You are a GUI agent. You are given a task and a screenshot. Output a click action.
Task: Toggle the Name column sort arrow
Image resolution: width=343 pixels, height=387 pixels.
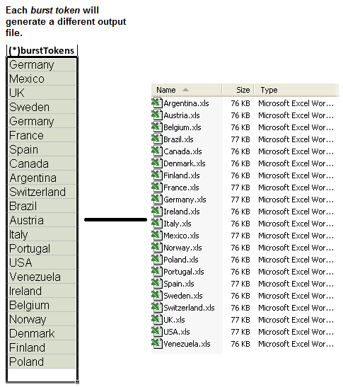pyautogui.click(x=185, y=90)
